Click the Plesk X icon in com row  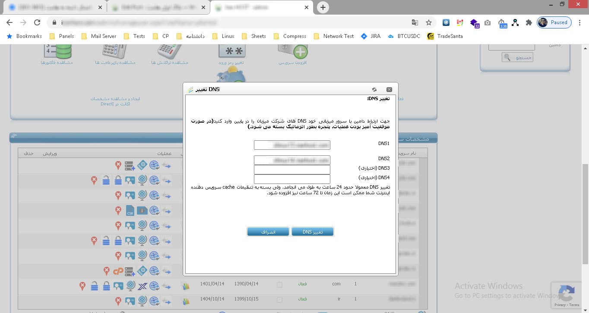coord(142,286)
